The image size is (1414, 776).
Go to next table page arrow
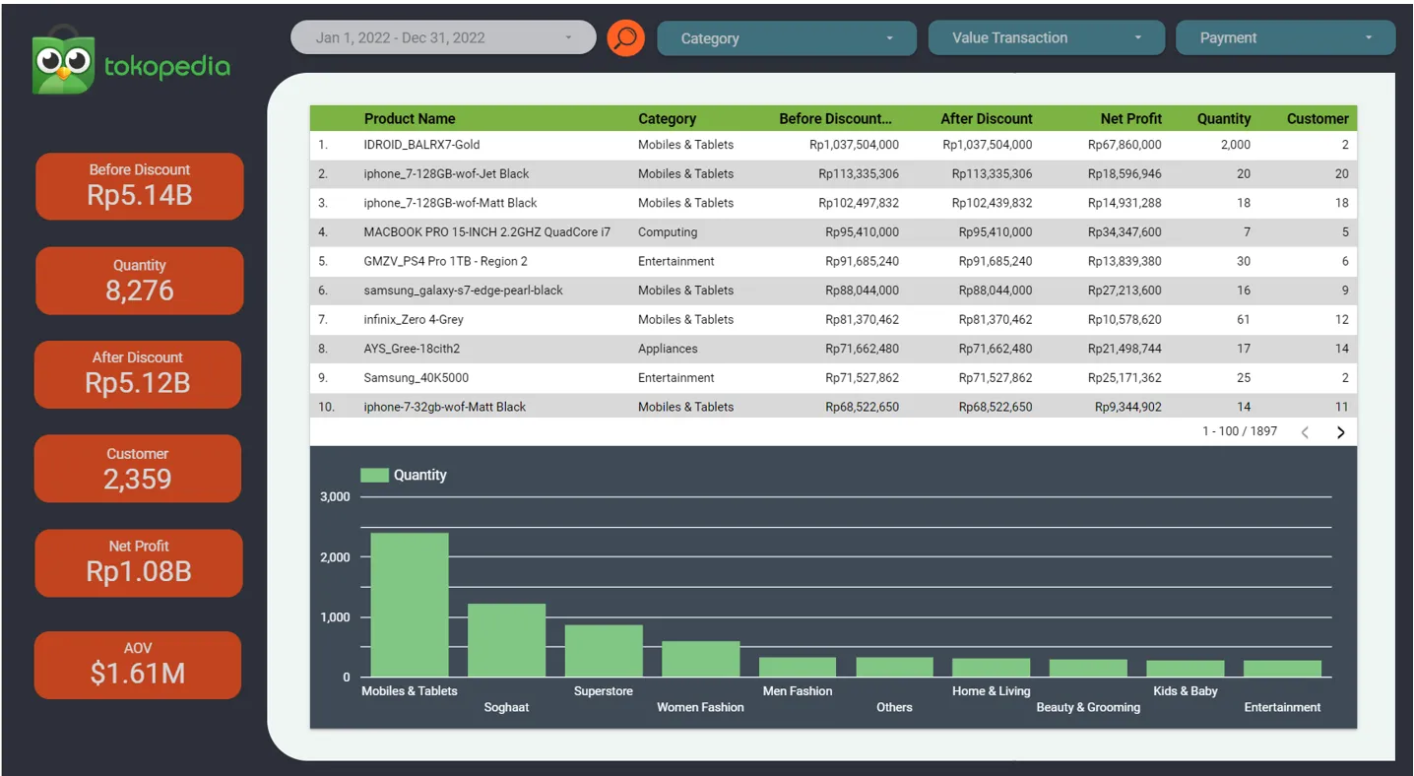coord(1340,432)
